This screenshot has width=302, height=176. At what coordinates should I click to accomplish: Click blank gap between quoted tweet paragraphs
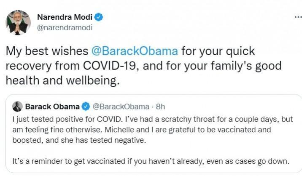tap(152, 152)
